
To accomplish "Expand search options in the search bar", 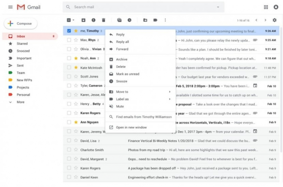I will click(218, 7).
